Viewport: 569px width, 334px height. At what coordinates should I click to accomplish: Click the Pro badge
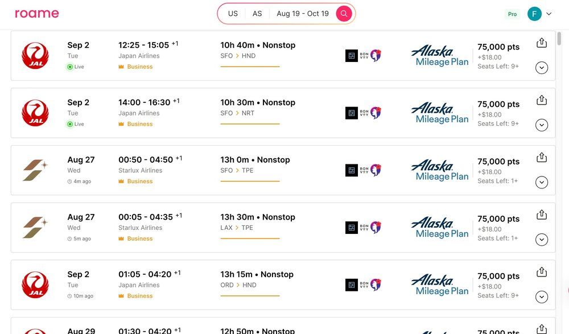pyautogui.click(x=513, y=14)
